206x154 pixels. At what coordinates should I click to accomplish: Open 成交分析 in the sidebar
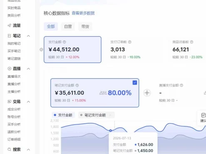[x=14, y=109]
